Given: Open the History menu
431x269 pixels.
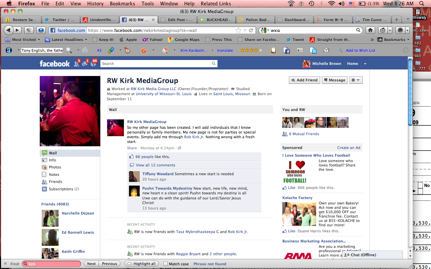Looking at the screenshot, I should tap(95, 4).
